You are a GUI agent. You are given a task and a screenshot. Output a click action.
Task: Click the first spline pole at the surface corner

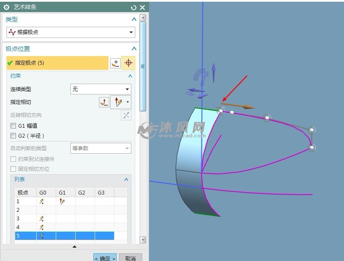(x=221, y=111)
